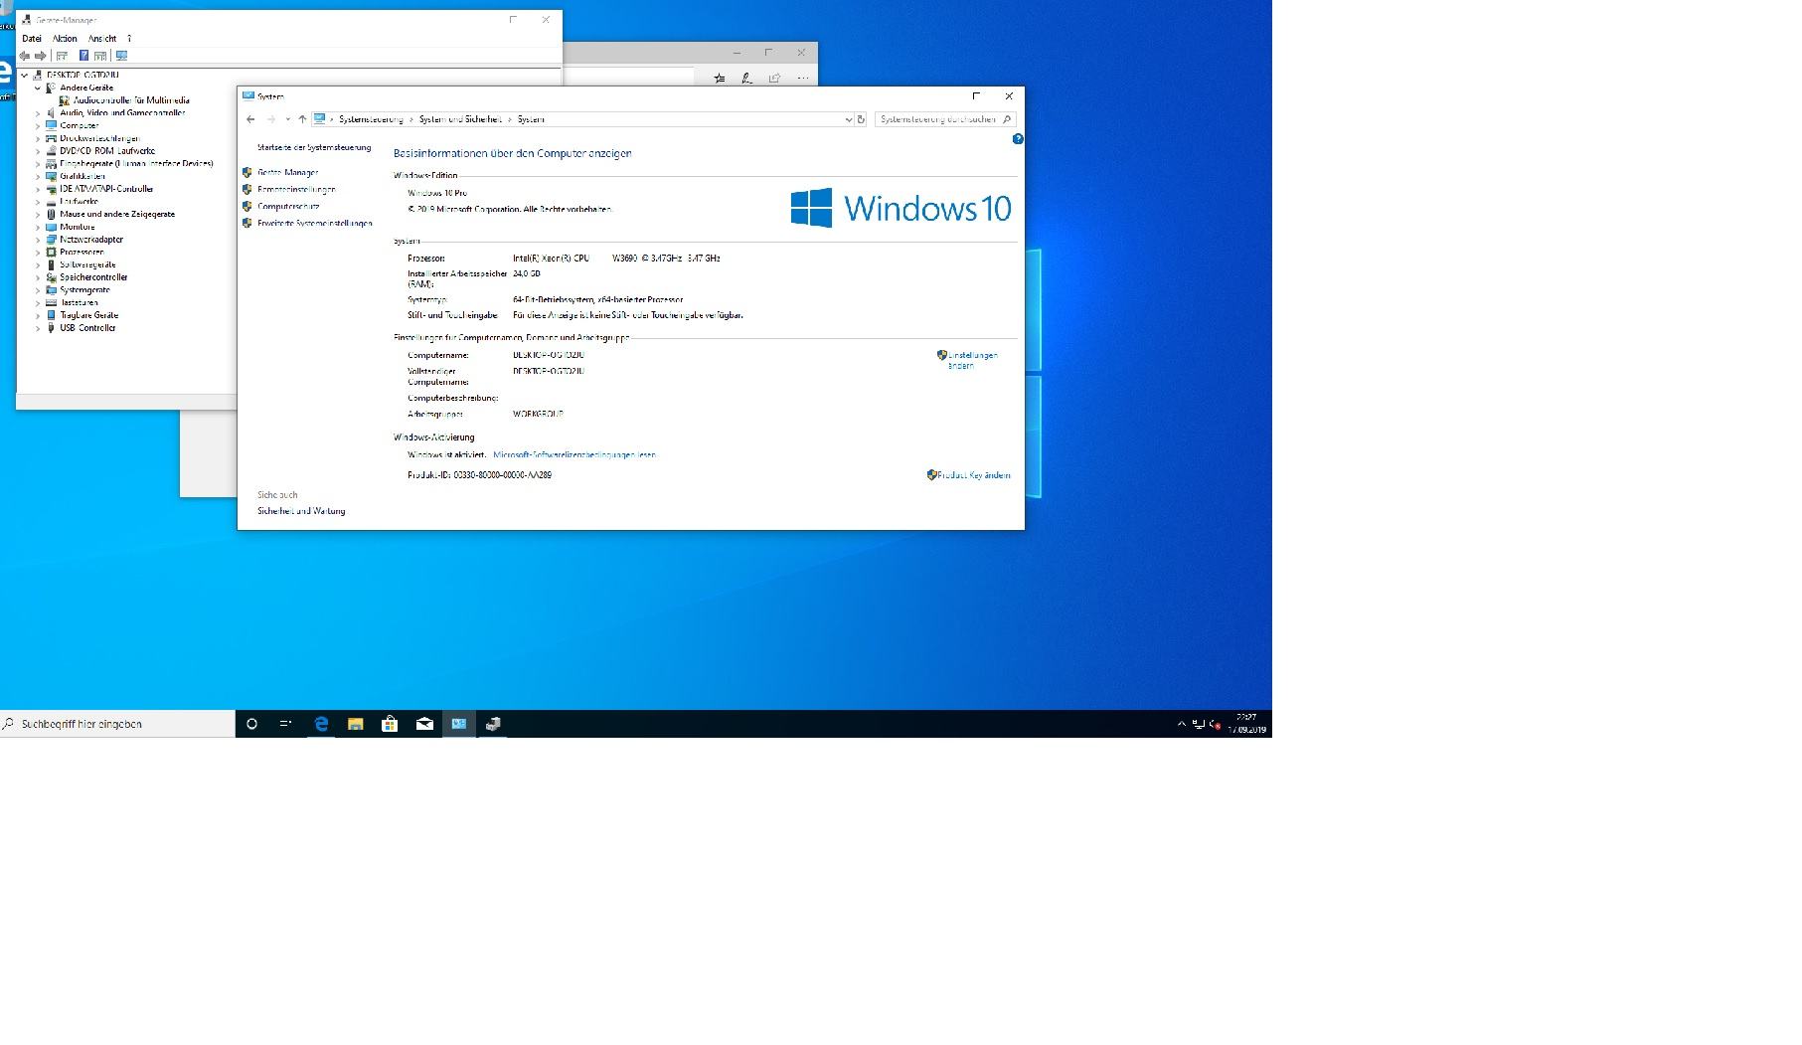Expand the Prozessoren category
This screenshot has width=1802, height=1045.
pos(38,253)
